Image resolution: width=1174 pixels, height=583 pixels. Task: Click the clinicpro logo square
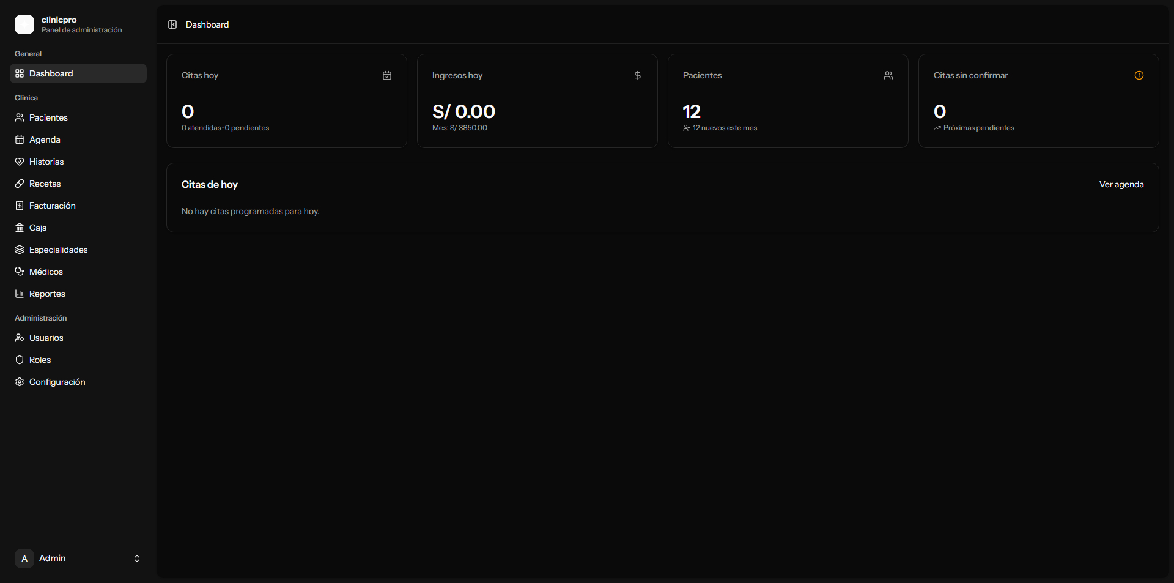(24, 24)
